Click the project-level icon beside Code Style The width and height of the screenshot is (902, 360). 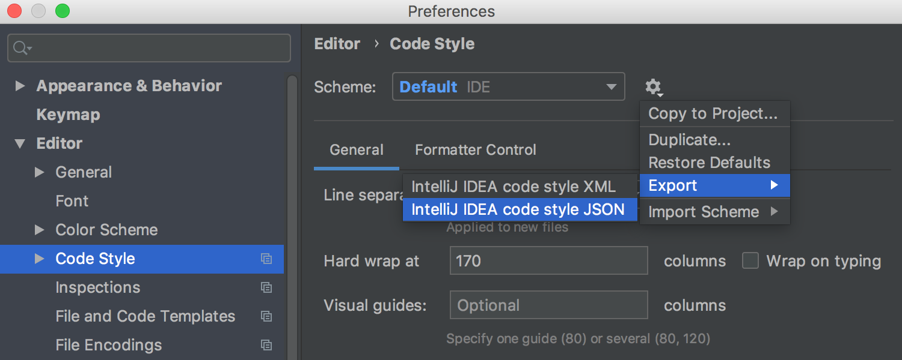(266, 259)
